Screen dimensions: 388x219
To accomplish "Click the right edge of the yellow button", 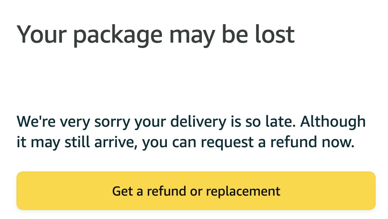I will click(372, 191).
